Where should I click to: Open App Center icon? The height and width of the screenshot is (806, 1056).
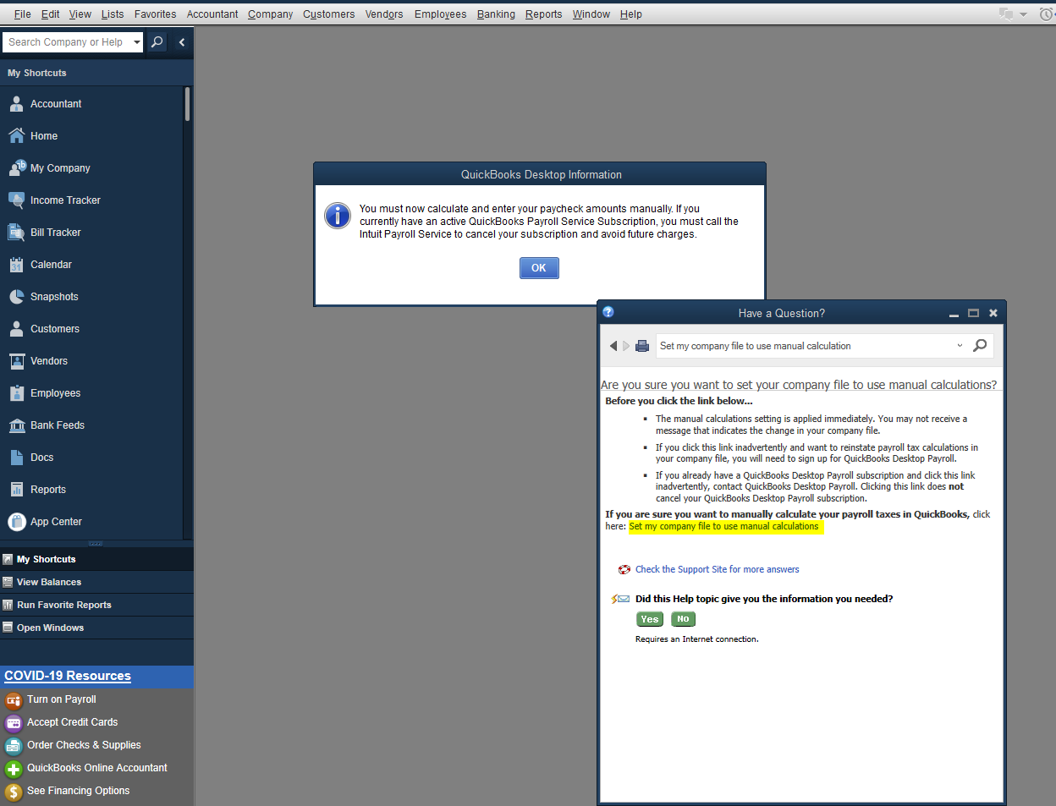coord(16,522)
